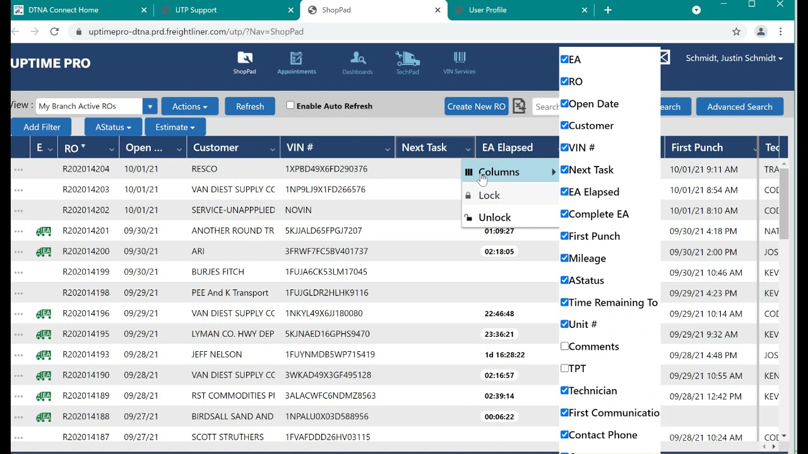Viewport: 808px width, 454px height.
Task: Open the TechPad truck icon
Action: pyautogui.click(x=407, y=63)
